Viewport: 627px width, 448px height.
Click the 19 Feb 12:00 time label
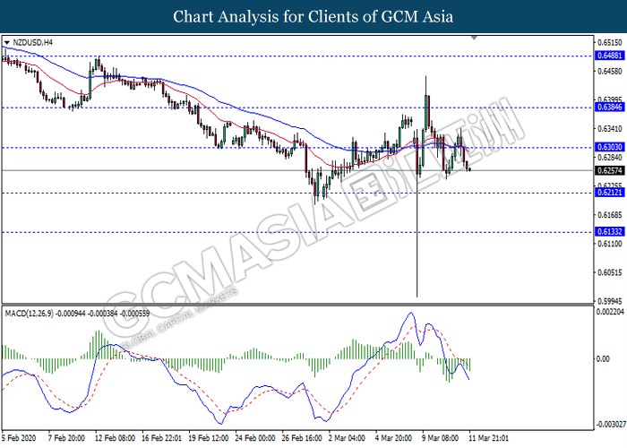click(x=209, y=438)
